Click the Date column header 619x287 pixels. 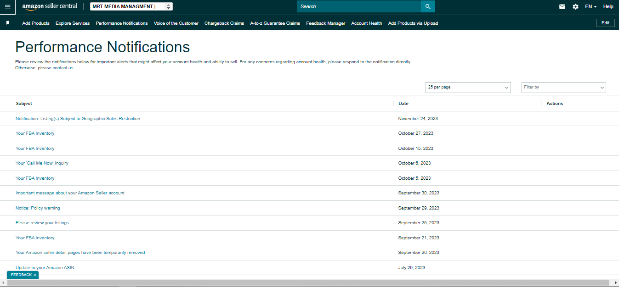[x=403, y=104]
